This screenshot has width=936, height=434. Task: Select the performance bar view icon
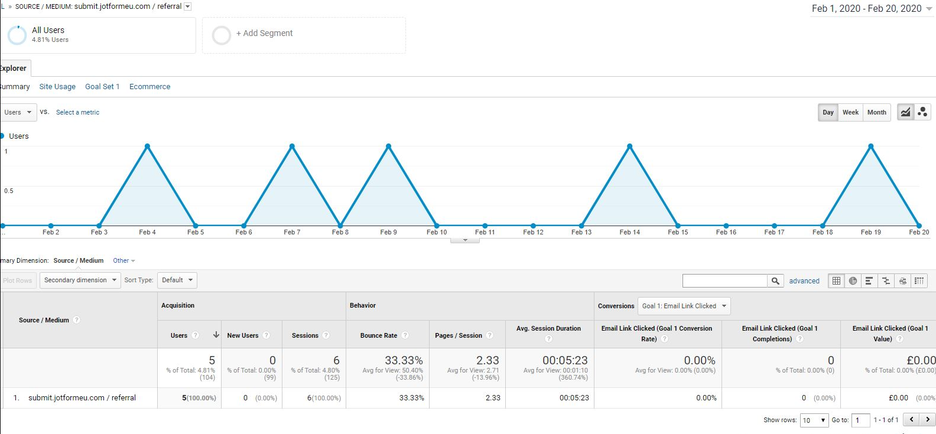coord(869,281)
